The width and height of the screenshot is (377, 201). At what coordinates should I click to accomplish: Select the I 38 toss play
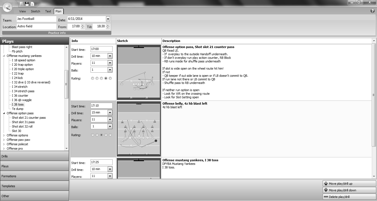pyautogui.click(x=18, y=104)
